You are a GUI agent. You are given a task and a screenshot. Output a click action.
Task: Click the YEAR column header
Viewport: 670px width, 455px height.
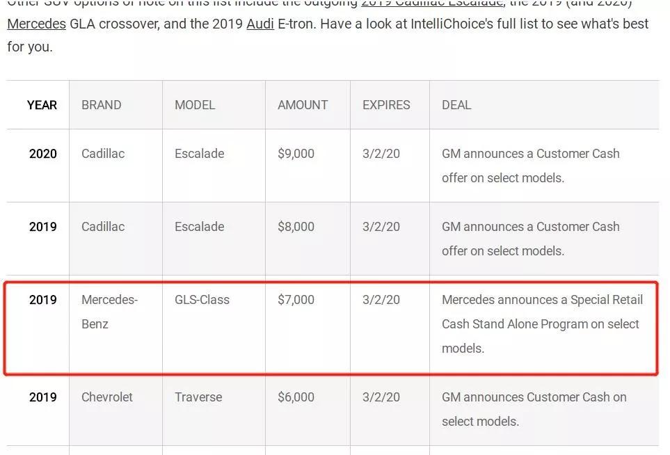(42, 105)
